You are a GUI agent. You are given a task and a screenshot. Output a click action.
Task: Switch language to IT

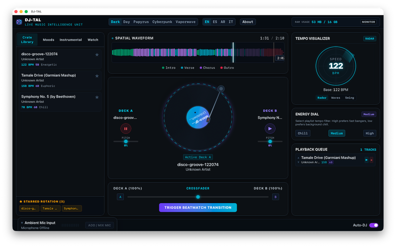point(231,22)
